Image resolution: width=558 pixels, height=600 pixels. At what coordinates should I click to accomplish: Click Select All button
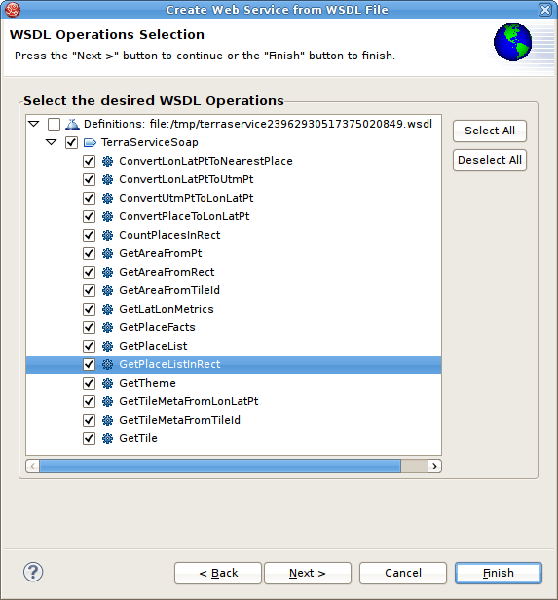(x=490, y=131)
